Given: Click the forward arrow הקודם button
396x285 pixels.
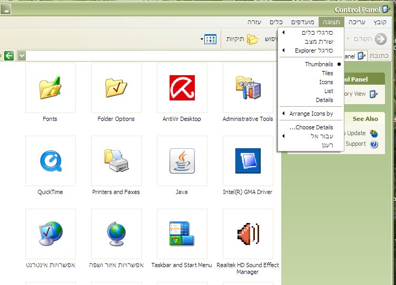Looking at the screenshot, I should click(381, 39).
